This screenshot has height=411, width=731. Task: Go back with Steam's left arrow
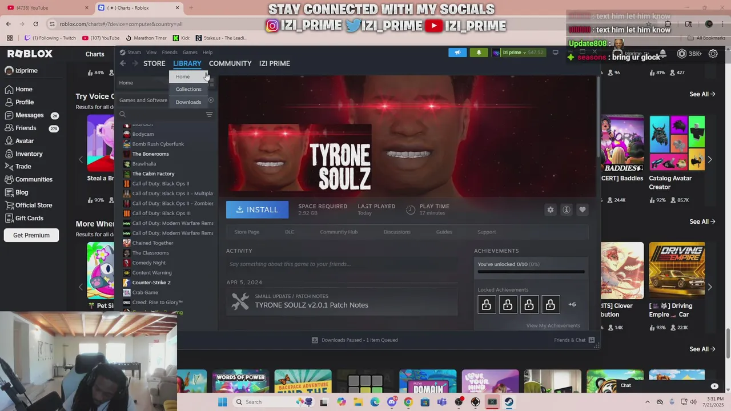pyautogui.click(x=123, y=63)
